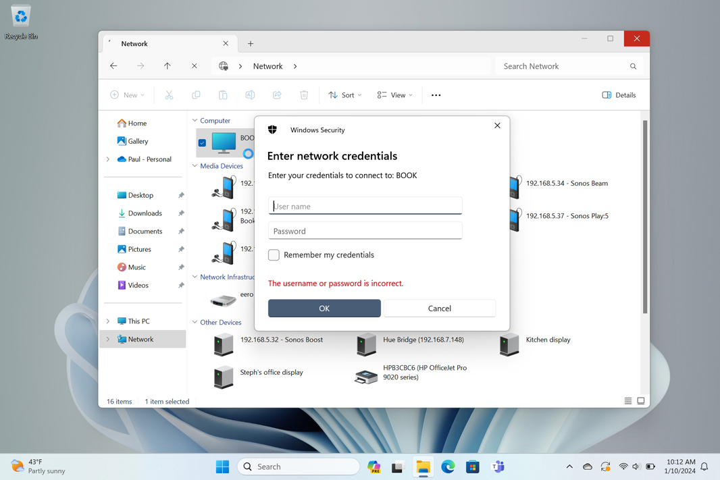Click the Up one level arrow
The width and height of the screenshot is (720, 480).
[168, 66]
